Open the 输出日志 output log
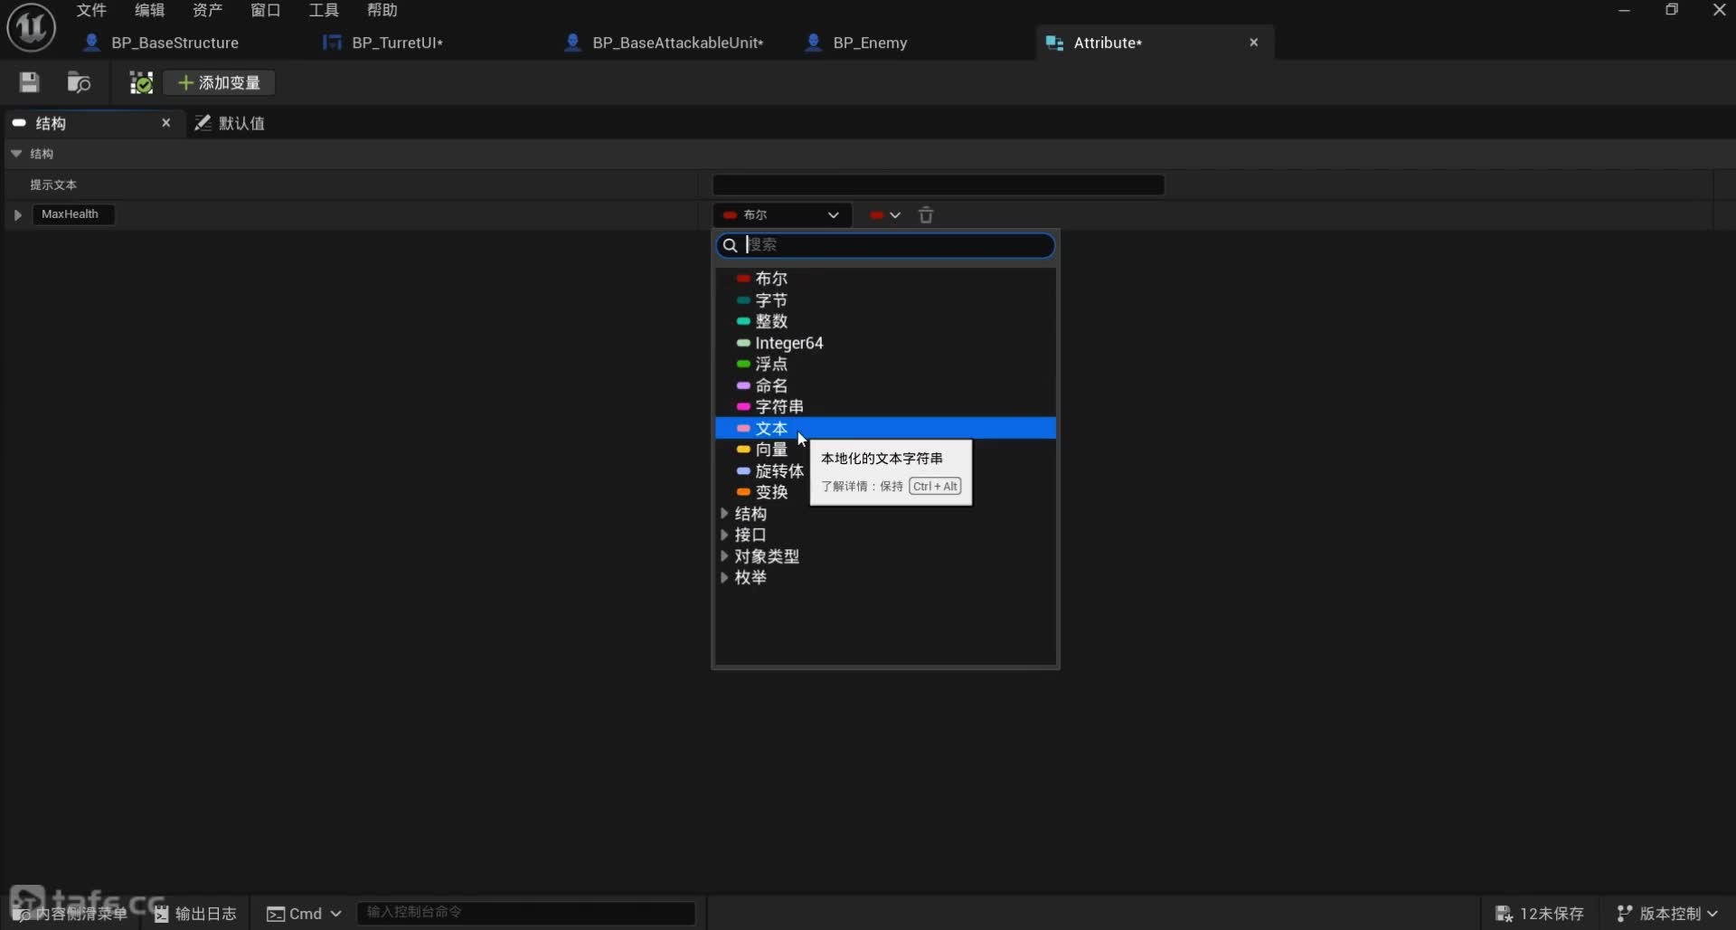 click(x=196, y=914)
